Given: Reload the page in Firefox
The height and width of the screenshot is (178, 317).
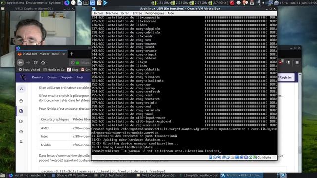Looking at the screenshot, I should 35,63.
